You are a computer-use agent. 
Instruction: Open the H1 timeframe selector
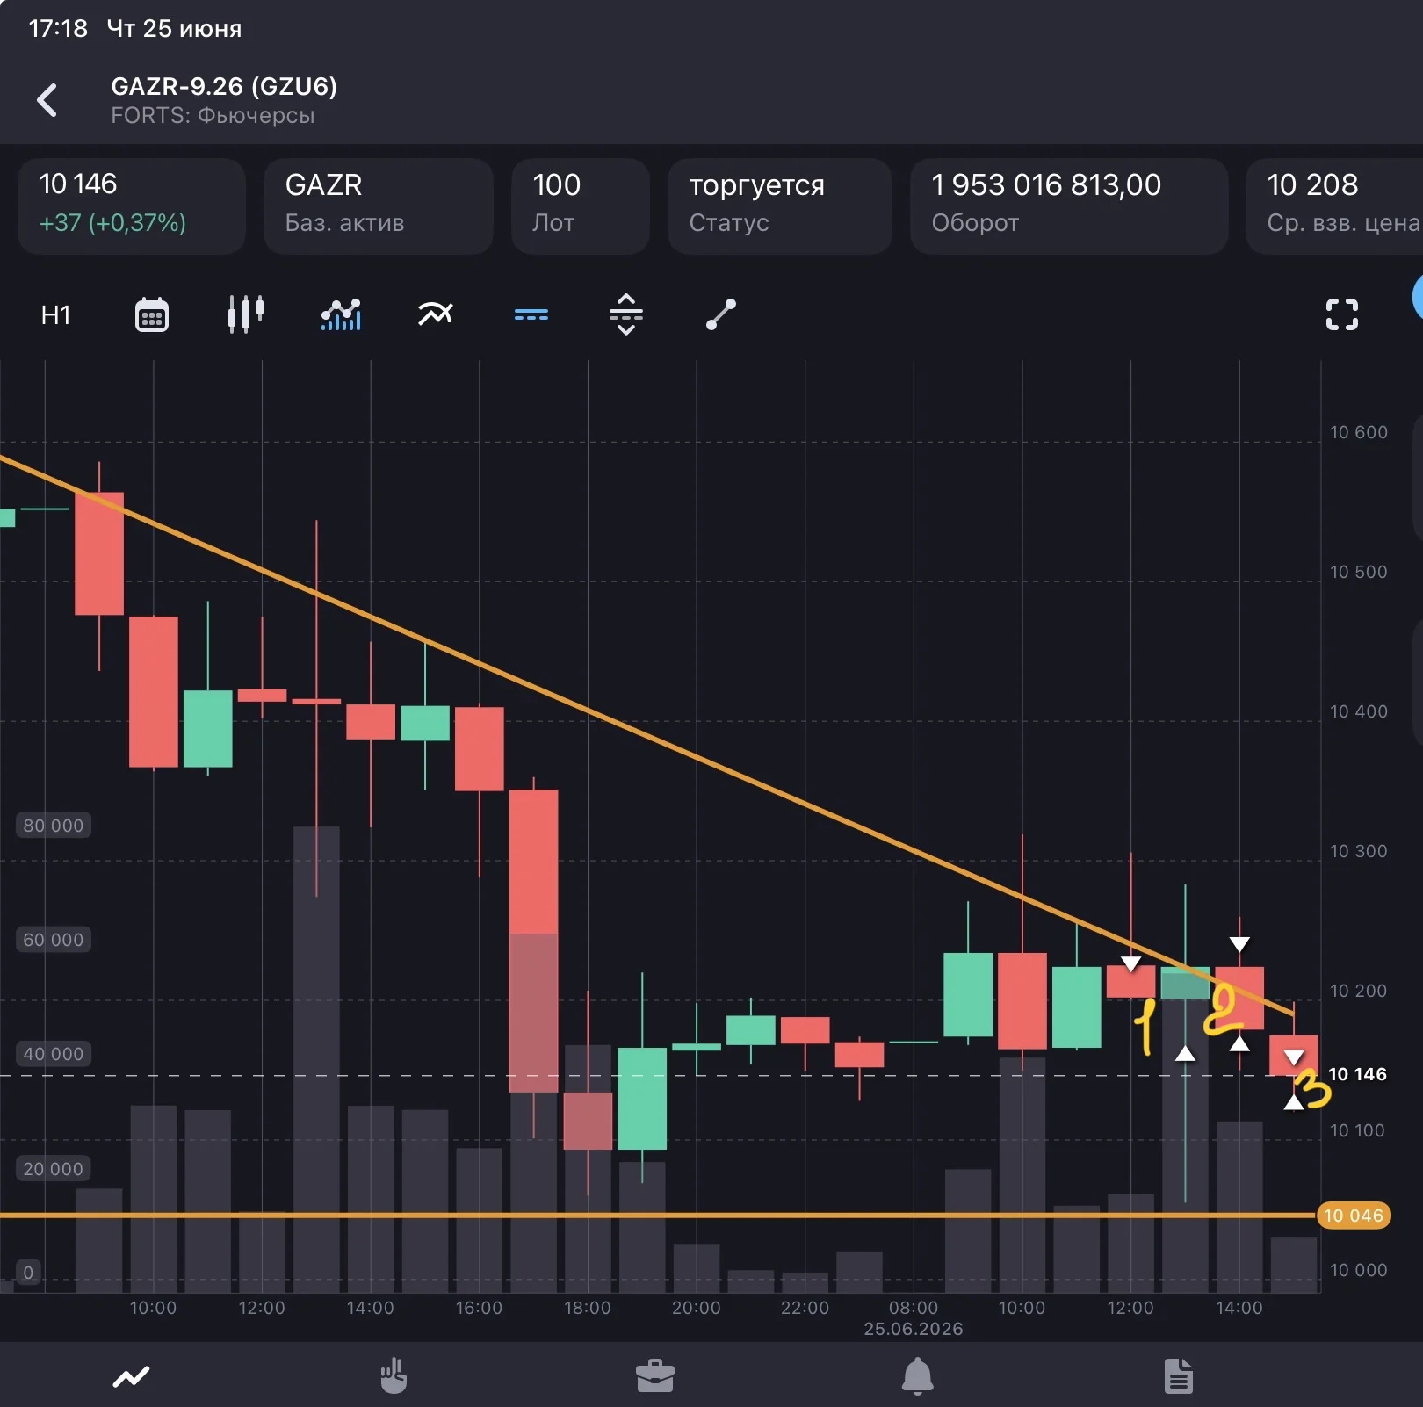(55, 314)
